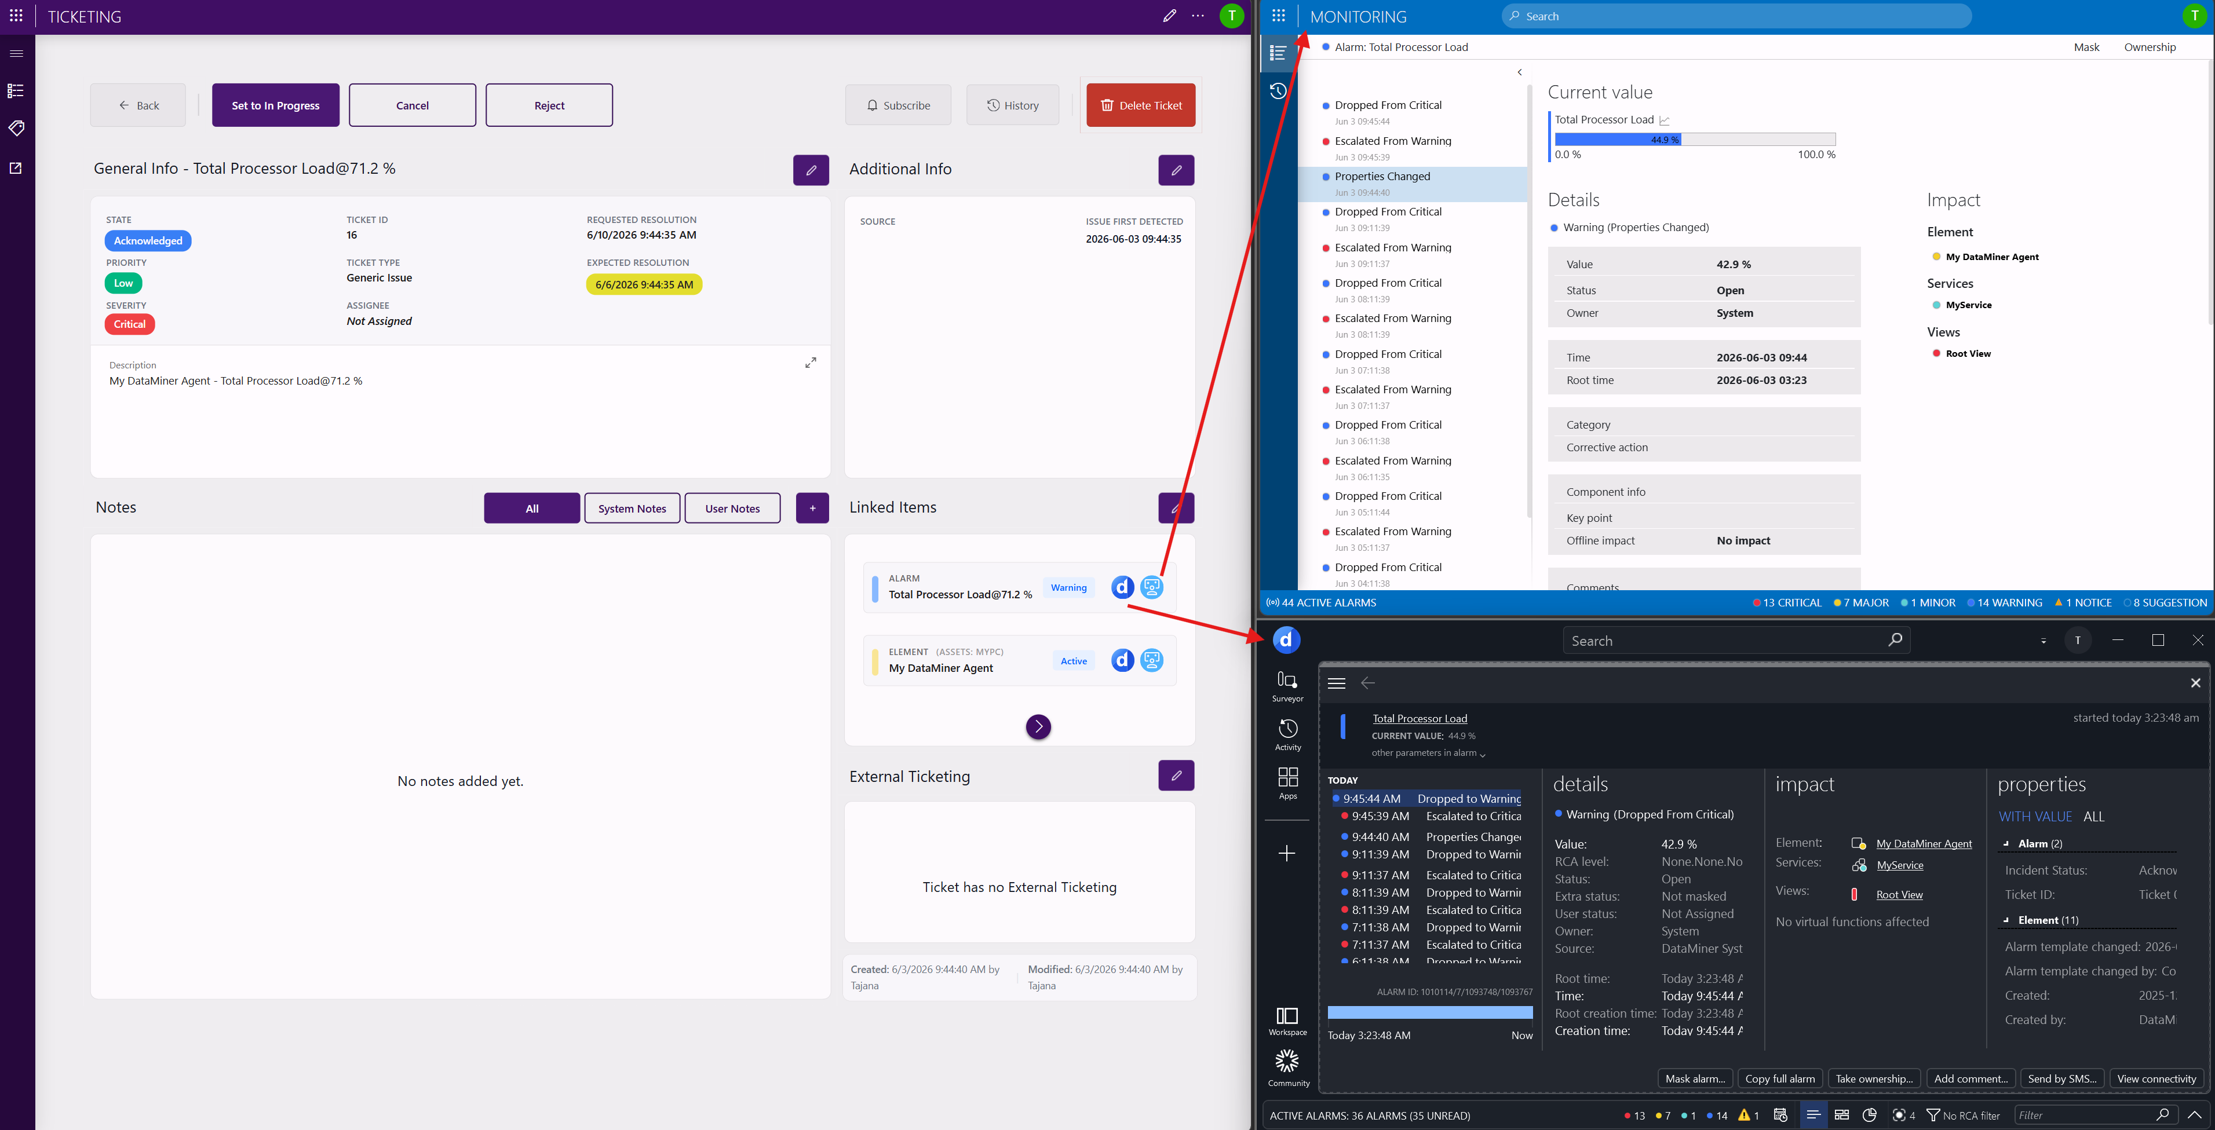Image resolution: width=2215 pixels, height=1130 pixels.
Task: Toggle 7 MAJOR filter in Monitoring footer
Action: (x=1861, y=602)
